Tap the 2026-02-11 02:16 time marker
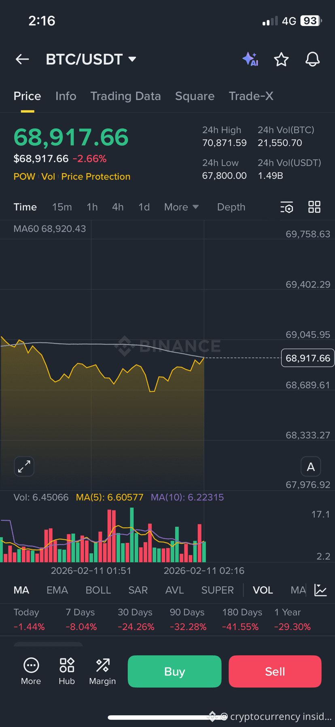The height and width of the screenshot is (727, 335). click(x=204, y=571)
